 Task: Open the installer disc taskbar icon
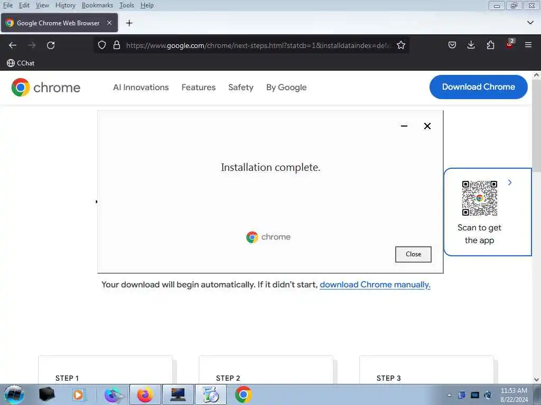210,394
